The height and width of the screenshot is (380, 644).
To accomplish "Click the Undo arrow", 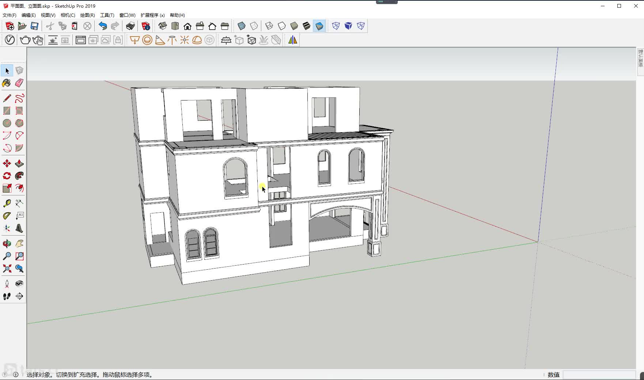I will [x=103, y=26].
